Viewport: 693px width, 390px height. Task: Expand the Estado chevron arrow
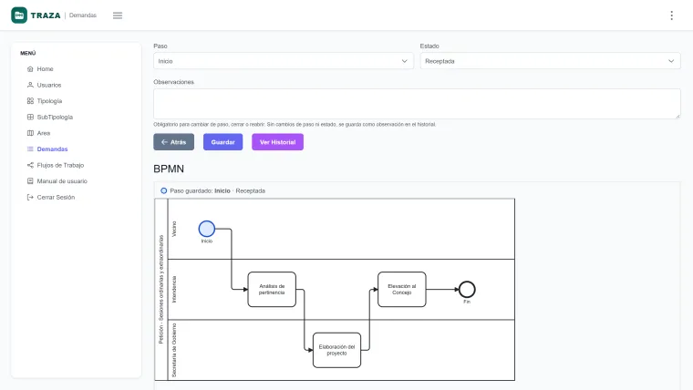click(671, 61)
